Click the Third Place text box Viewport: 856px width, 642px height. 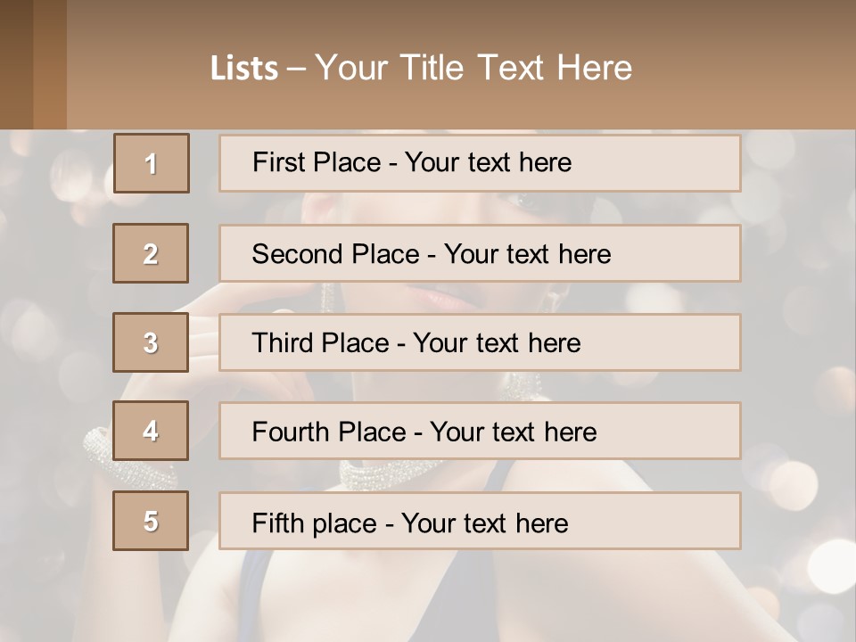[480, 342]
